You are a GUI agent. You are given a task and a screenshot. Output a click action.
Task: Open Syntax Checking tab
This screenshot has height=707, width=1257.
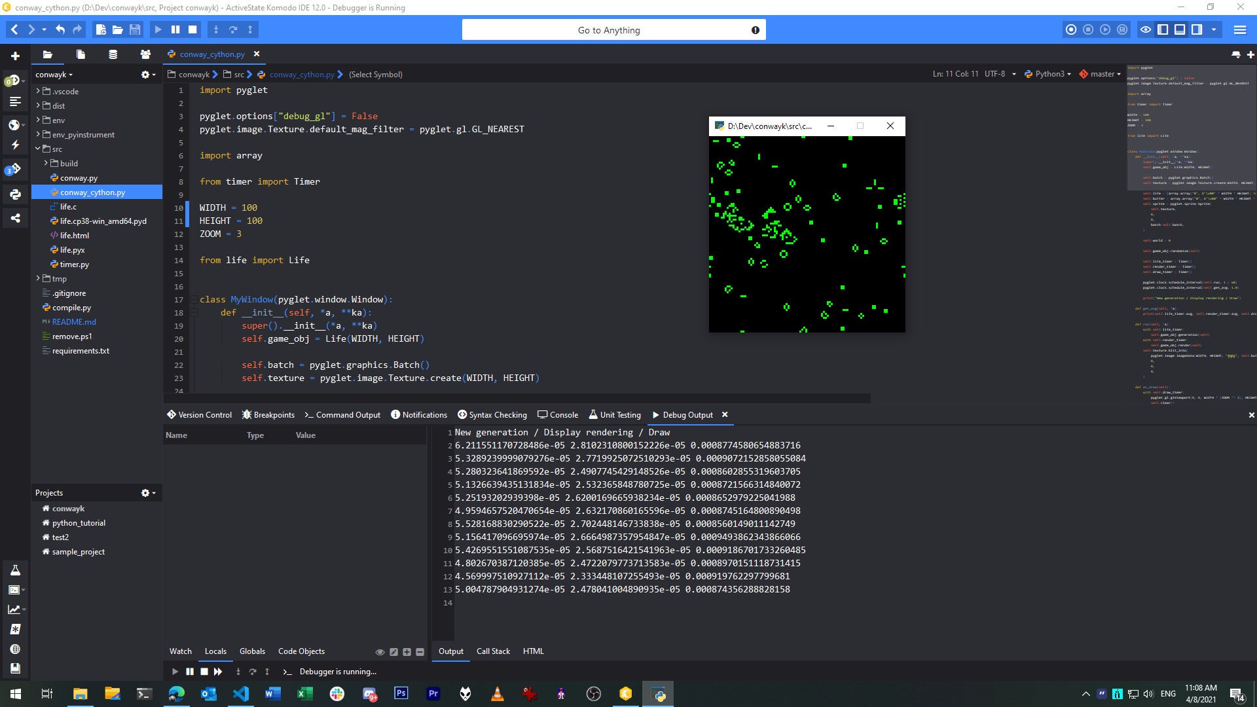pos(492,415)
